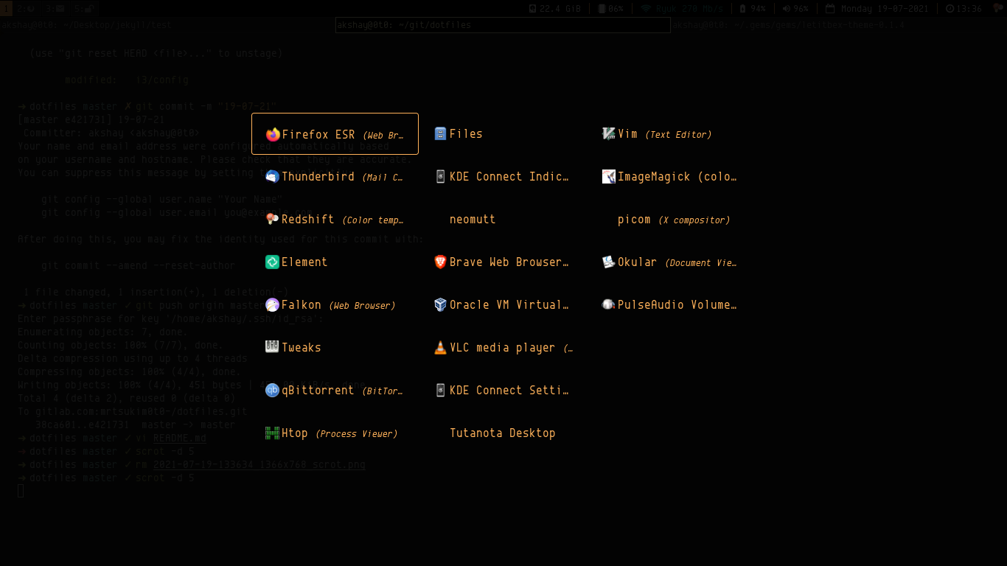Open Thunderbird using its mail icon
The height and width of the screenshot is (566, 1007).
pyautogui.click(x=273, y=177)
